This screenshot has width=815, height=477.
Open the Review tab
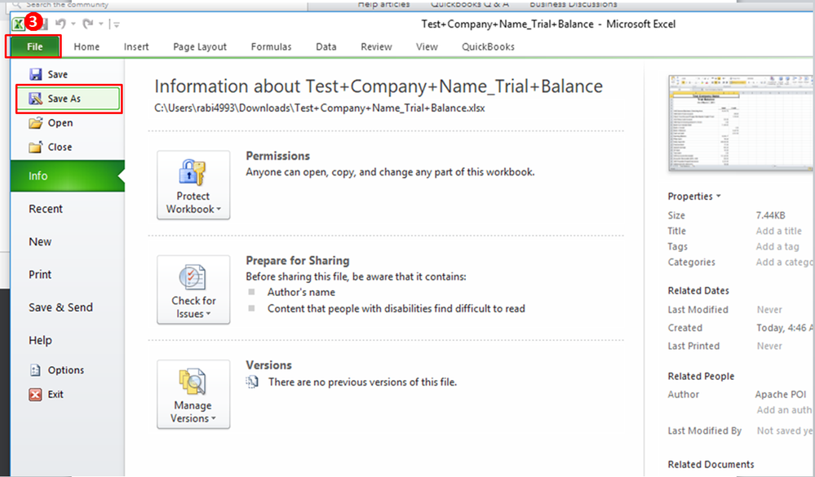376,46
